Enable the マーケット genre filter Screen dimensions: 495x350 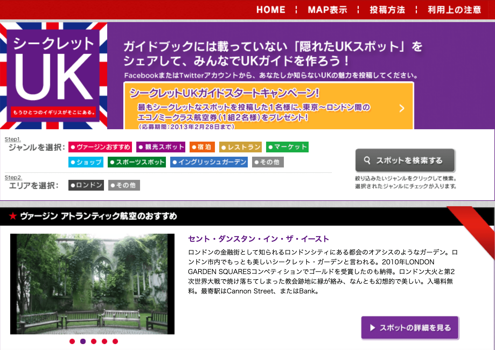pos(287,147)
